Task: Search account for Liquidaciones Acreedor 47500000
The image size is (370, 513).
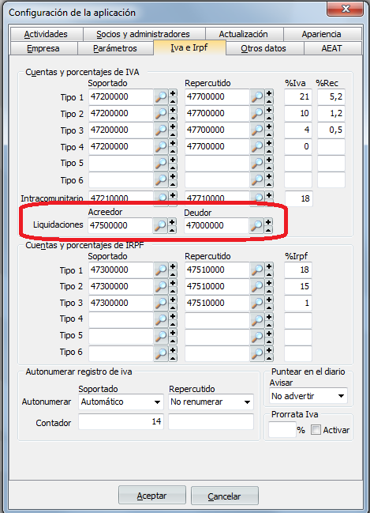Action: tap(160, 225)
